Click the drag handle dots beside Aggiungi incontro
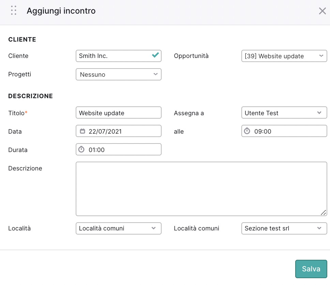The height and width of the screenshot is (285, 330). click(x=14, y=10)
